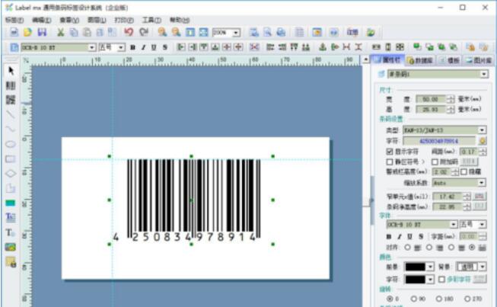497x307 pixels.
Task: Click the Bold button in format toolbar
Action: click(132, 47)
